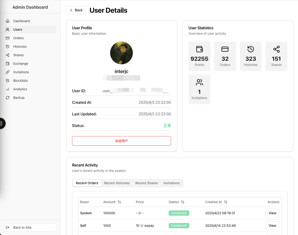Sort table by Status column
Image resolution: width=298 pixels, height=235 pixels.
coord(183,202)
